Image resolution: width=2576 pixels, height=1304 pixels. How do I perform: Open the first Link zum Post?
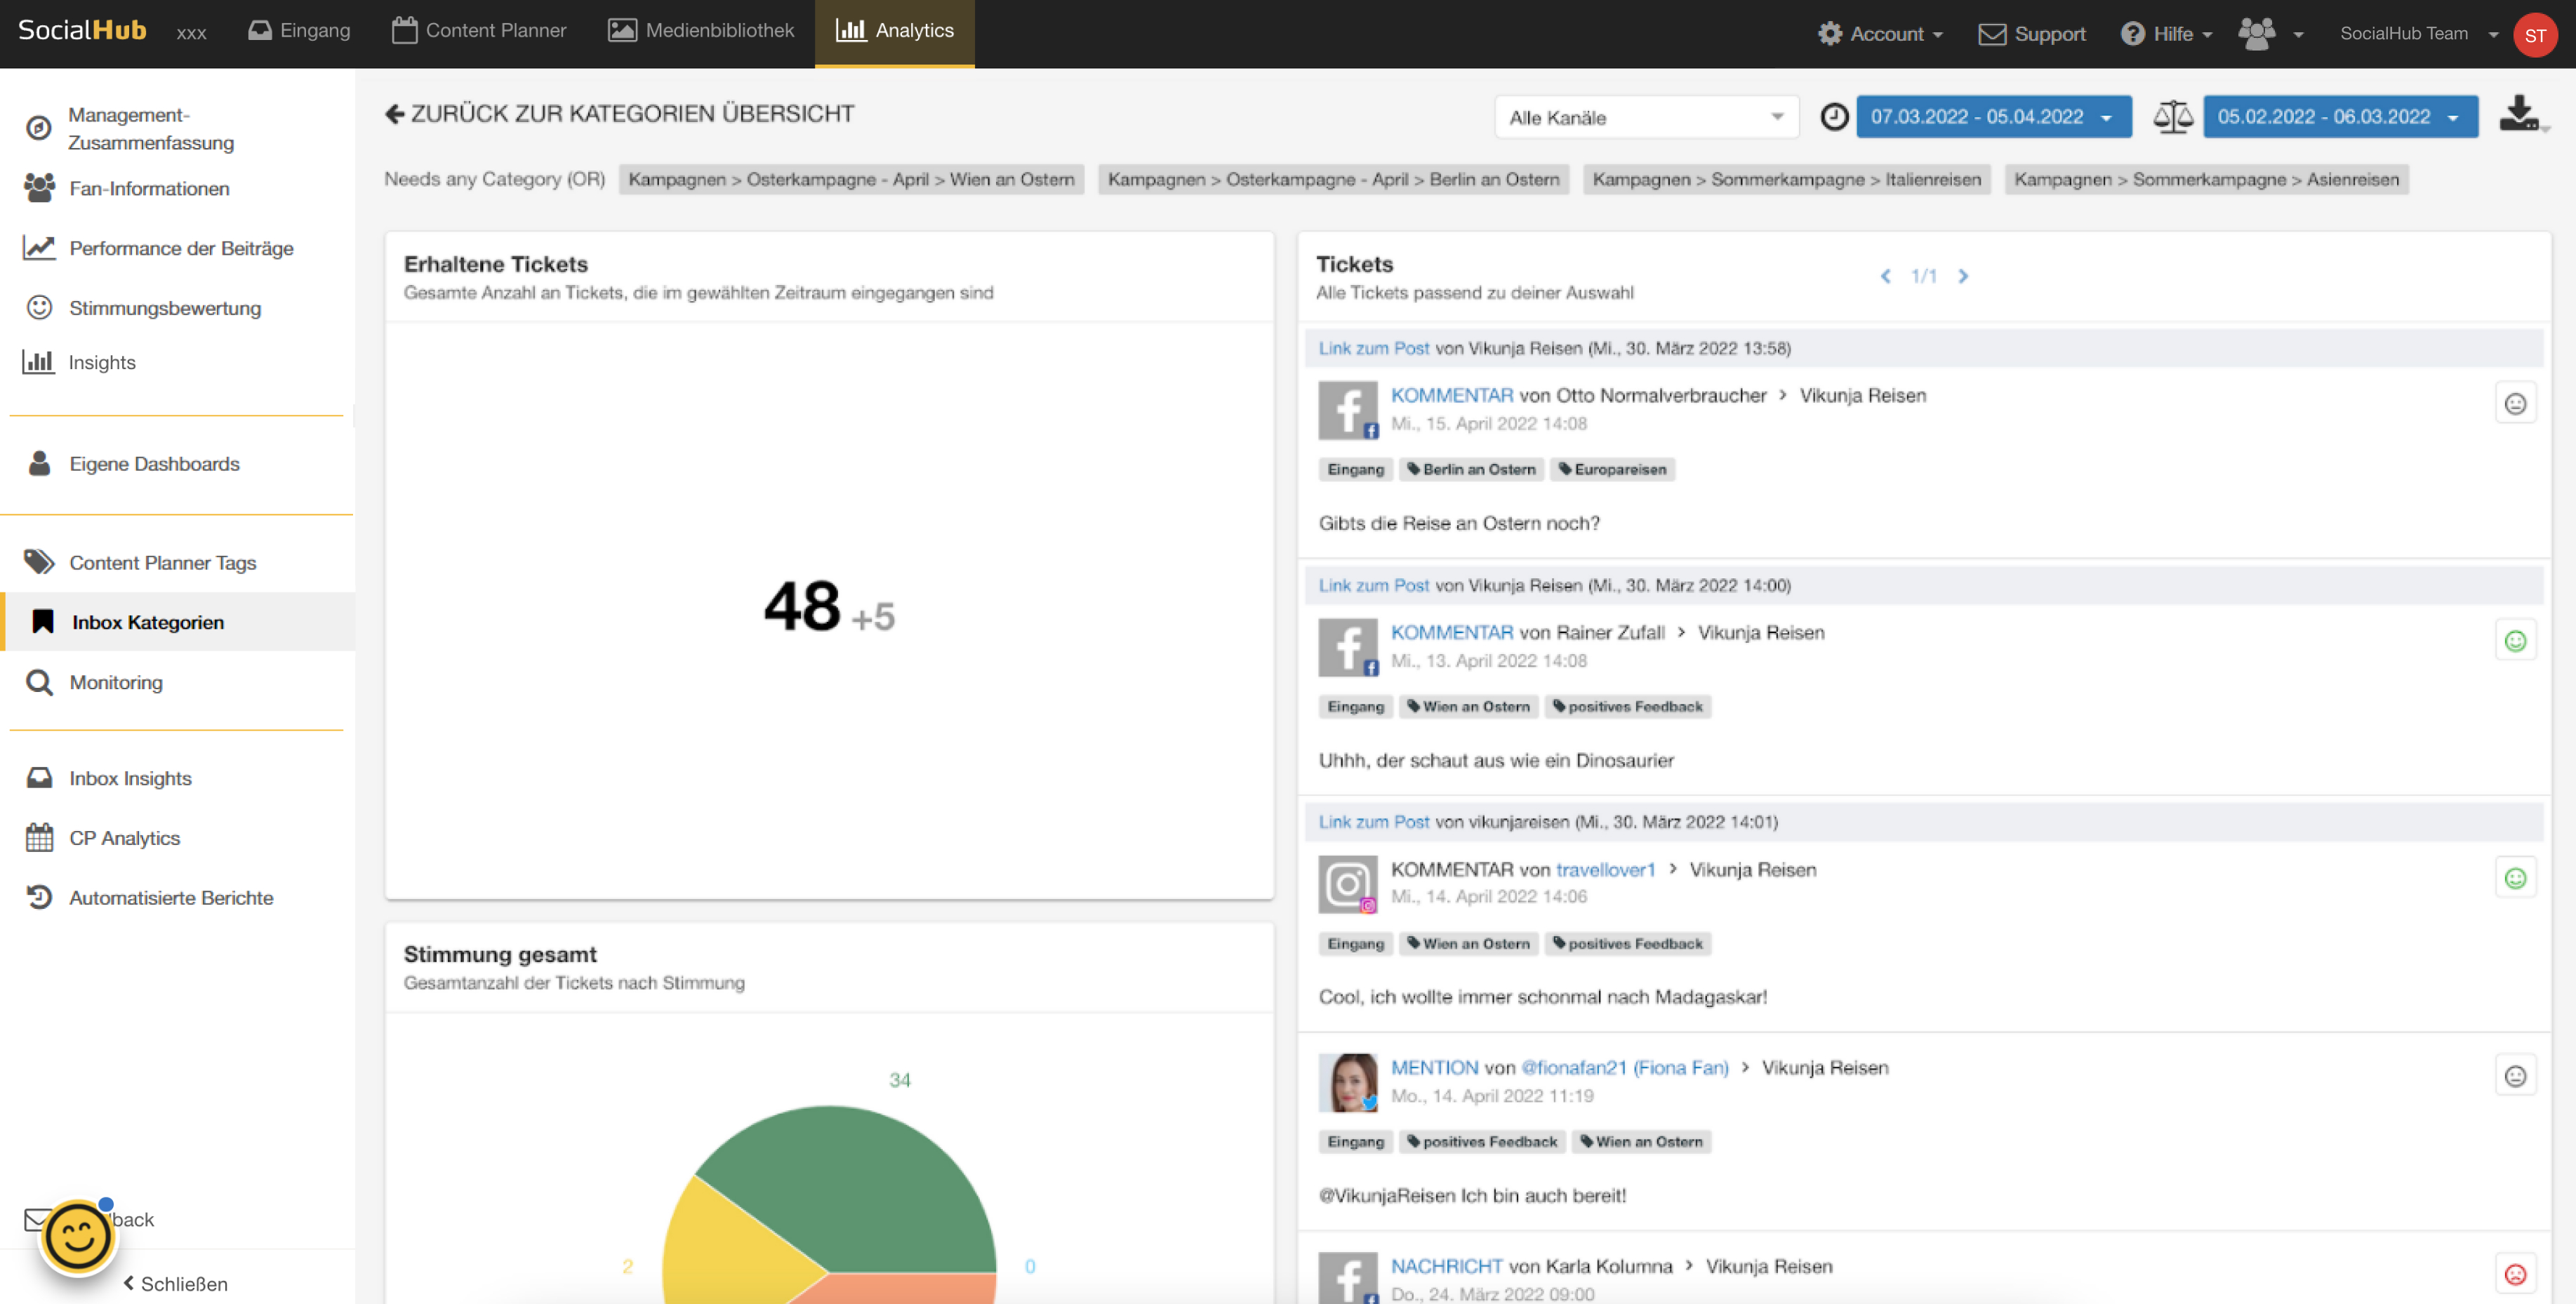pyautogui.click(x=1373, y=348)
